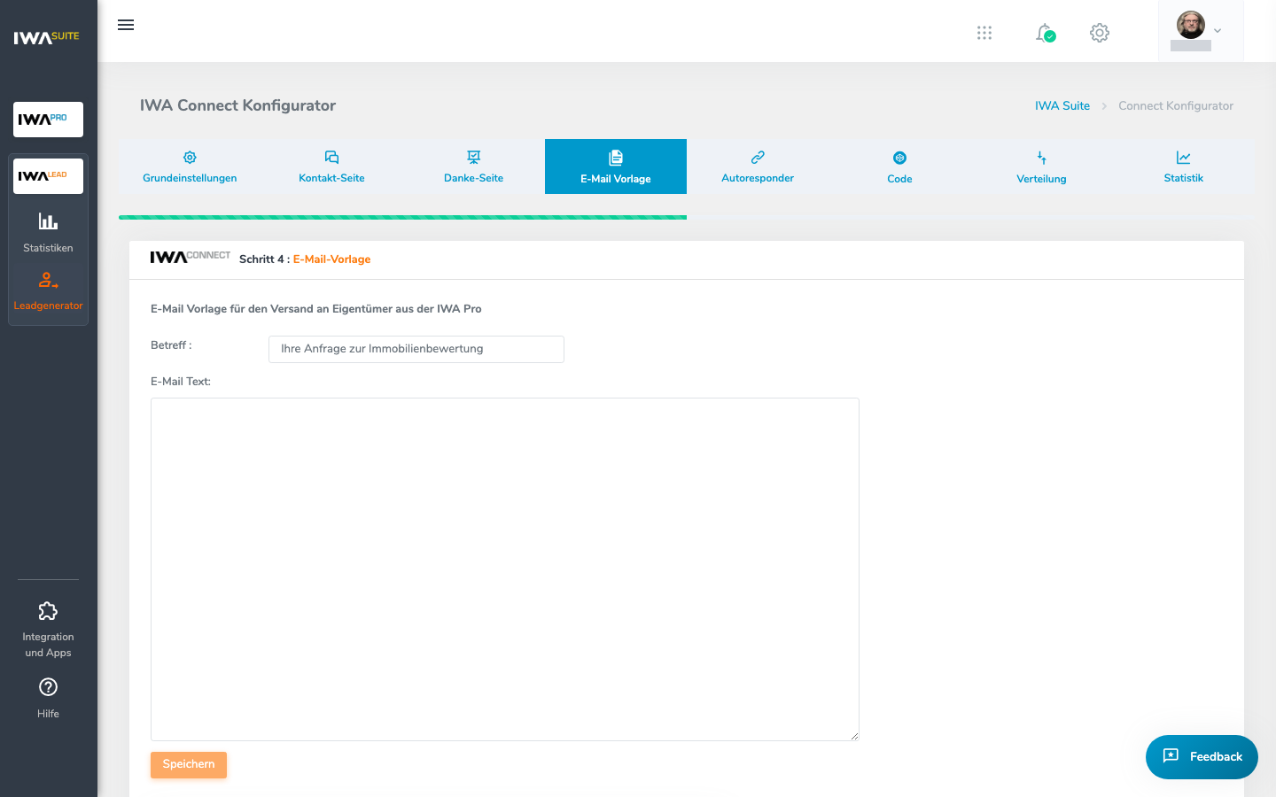1276x797 pixels.
Task: Click the IWA Connect Konfigurator heading
Action: pos(237,105)
